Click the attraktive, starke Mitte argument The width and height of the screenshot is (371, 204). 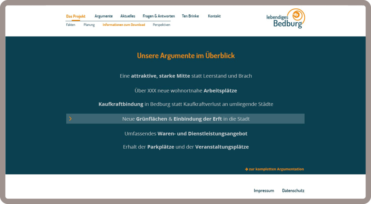[186, 76]
